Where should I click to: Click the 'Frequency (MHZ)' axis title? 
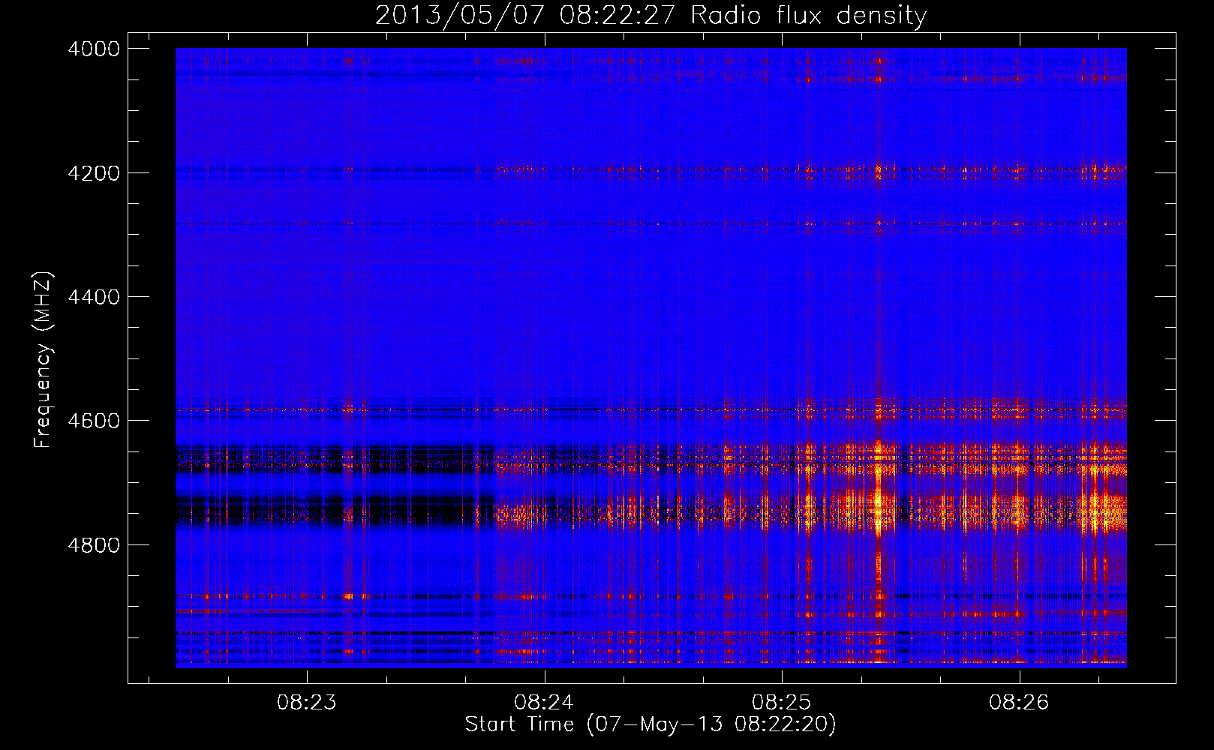[43, 360]
